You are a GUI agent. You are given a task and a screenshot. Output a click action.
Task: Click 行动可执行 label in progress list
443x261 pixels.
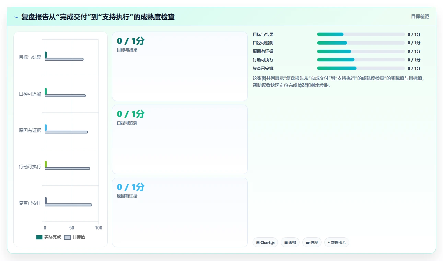(263, 60)
